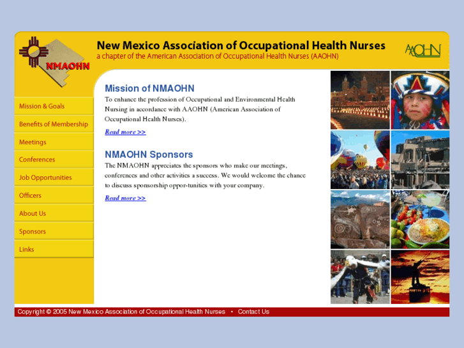The height and width of the screenshot is (348, 464).
Task: Click the adobe pueblo building photo
Action: [420, 160]
